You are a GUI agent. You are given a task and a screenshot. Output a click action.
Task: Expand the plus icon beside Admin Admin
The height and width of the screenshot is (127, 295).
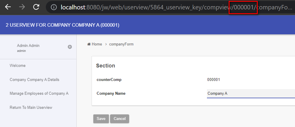(70, 47)
